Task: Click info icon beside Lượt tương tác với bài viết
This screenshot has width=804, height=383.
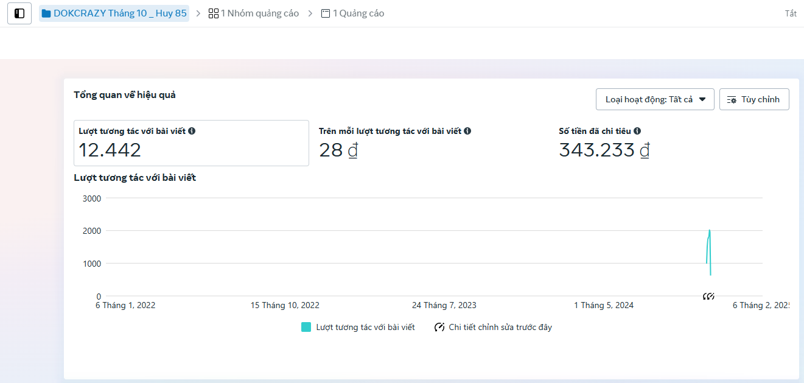Action: [192, 131]
